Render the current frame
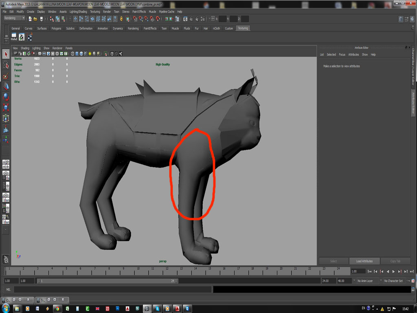This screenshot has height=313, width=417. (191, 19)
